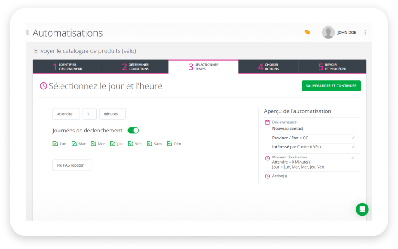Open the orange chat notifications icon

pos(307,33)
